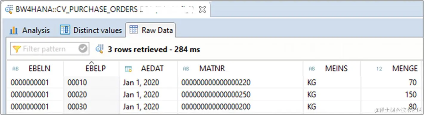The height and width of the screenshot is (115, 424).
Task: Click the rows retrieved data preview icon
Action: click(x=99, y=49)
